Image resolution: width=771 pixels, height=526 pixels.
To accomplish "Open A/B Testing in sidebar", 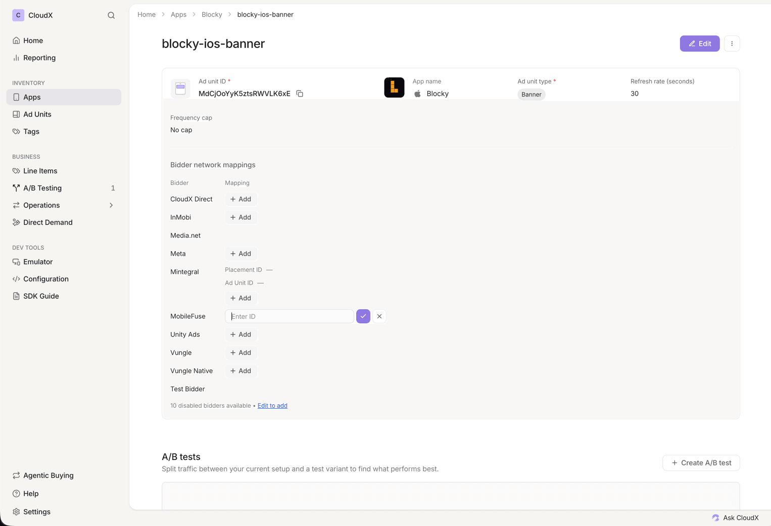I will (x=64, y=188).
